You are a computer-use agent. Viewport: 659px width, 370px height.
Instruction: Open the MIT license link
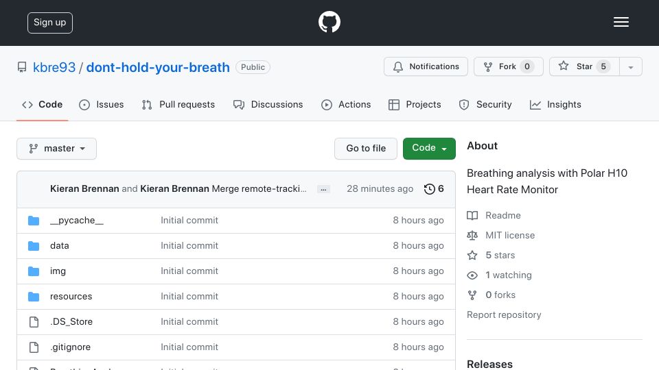click(x=510, y=235)
